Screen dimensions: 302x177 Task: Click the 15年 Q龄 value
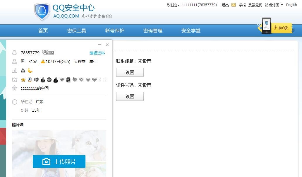[x=36, y=110]
